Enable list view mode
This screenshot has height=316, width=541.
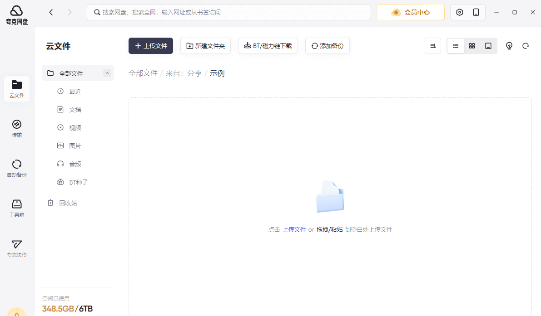[455, 45]
